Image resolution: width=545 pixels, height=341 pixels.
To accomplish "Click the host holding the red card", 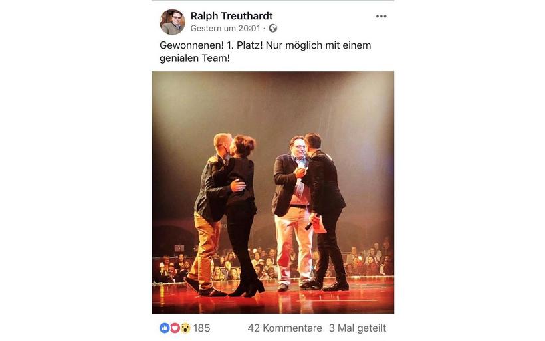I will coord(325,212).
